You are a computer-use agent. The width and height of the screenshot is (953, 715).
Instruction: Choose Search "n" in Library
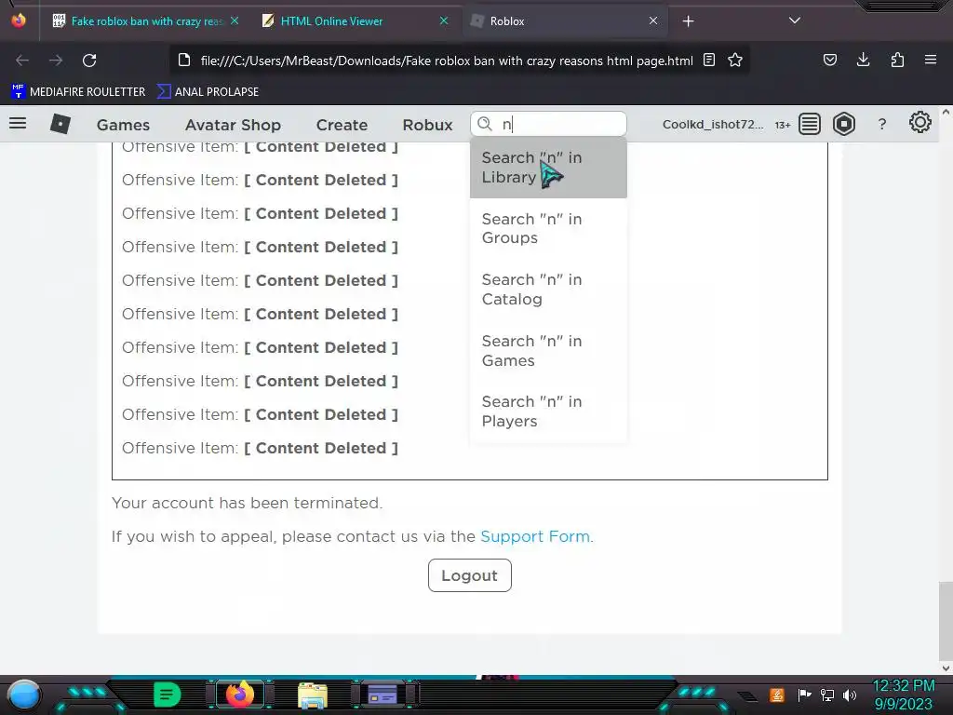pyautogui.click(x=548, y=168)
